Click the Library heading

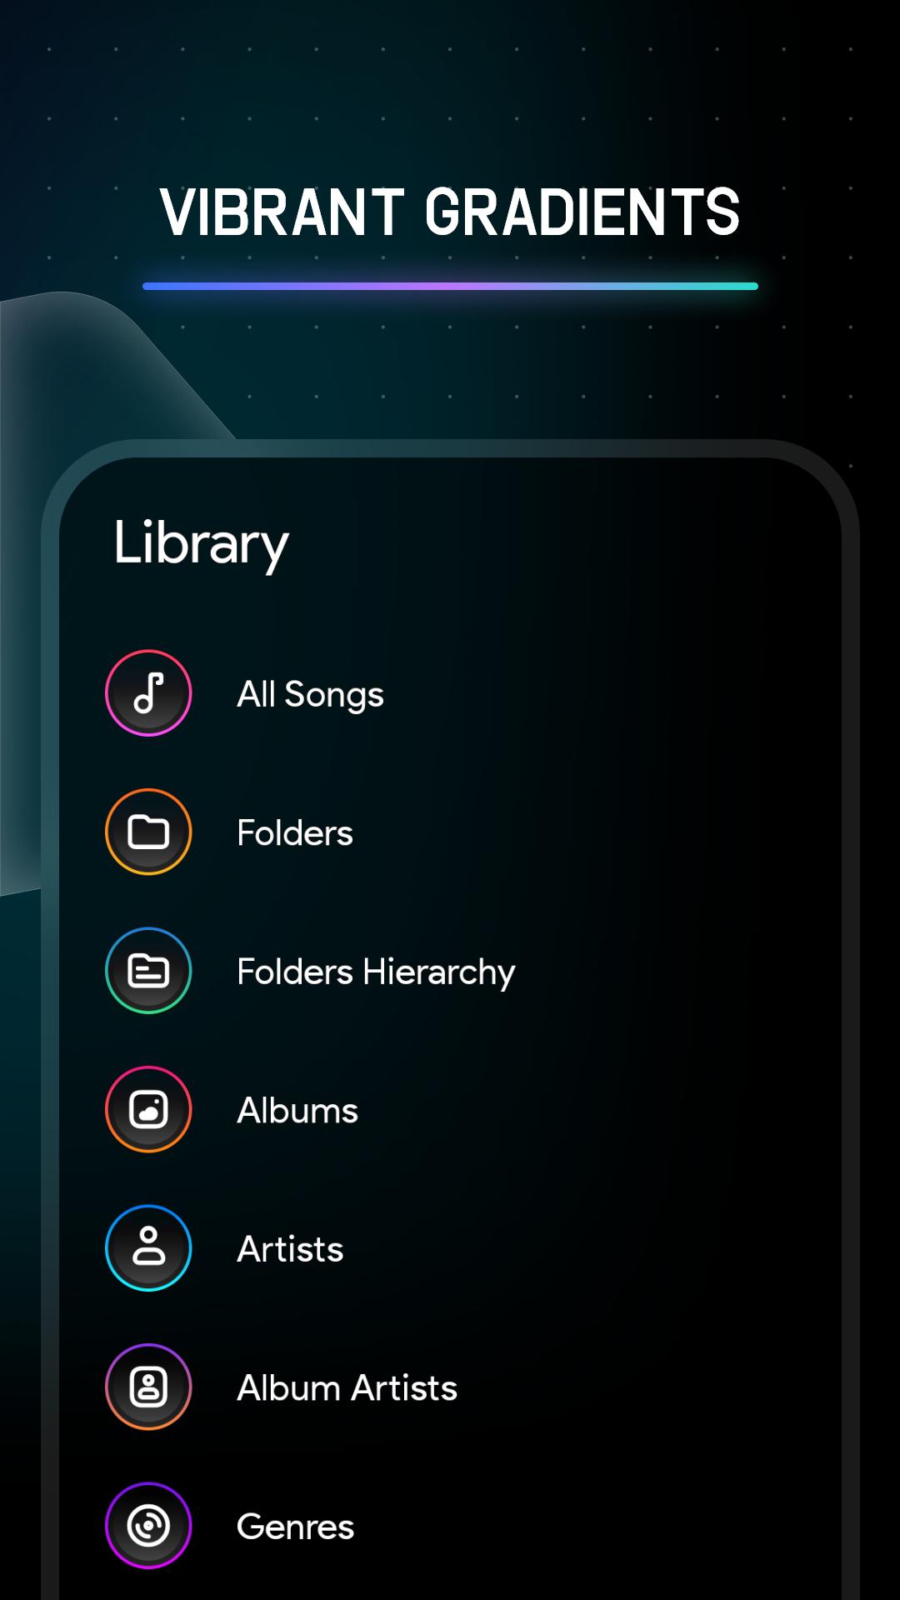[x=201, y=544]
